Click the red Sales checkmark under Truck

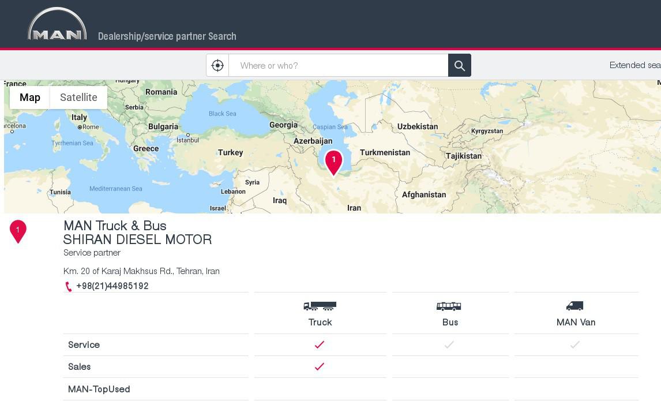click(x=320, y=366)
